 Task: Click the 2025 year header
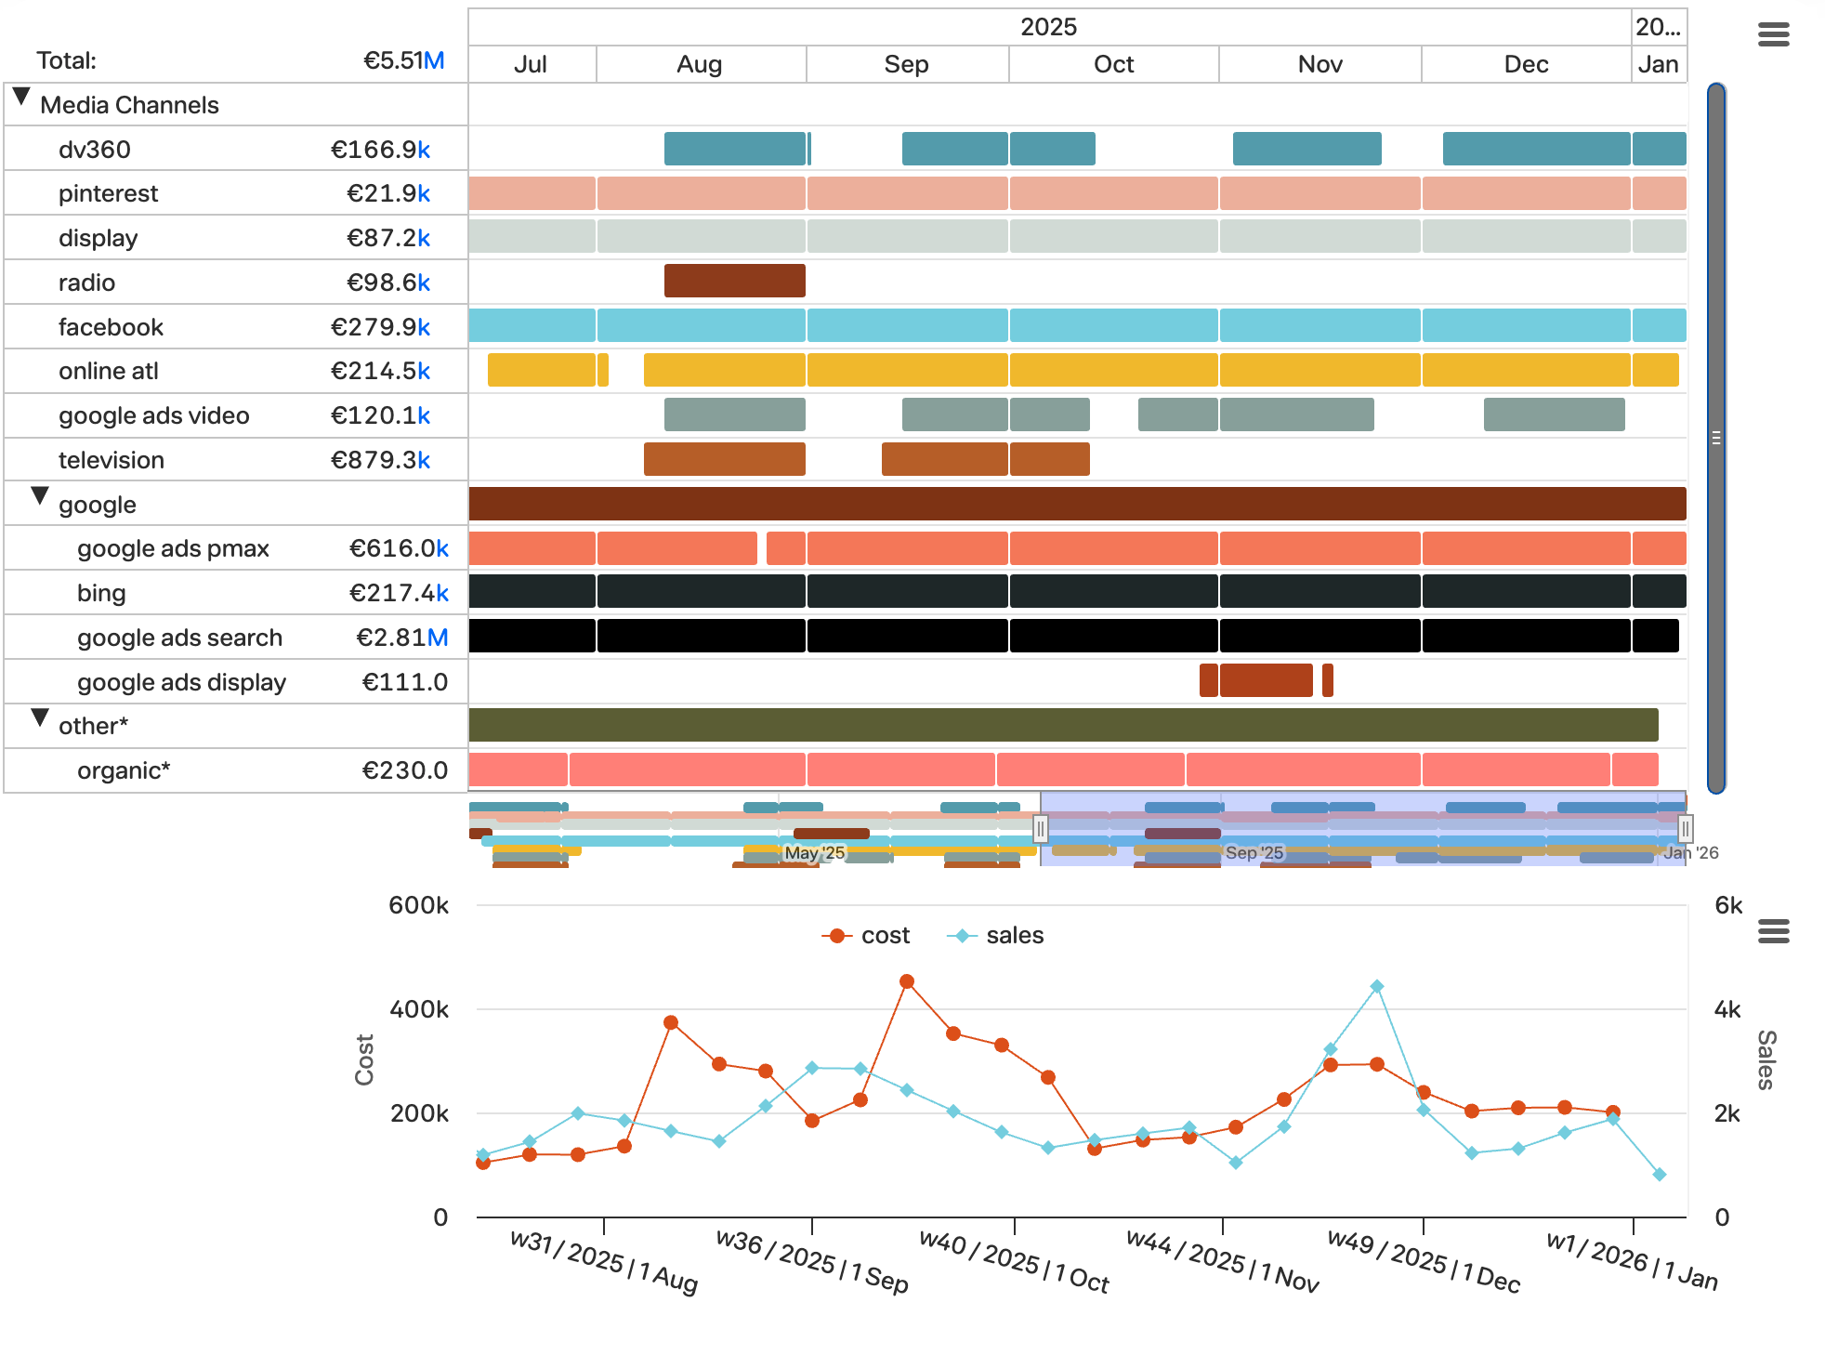pyautogui.click(x=1048, y=27)
